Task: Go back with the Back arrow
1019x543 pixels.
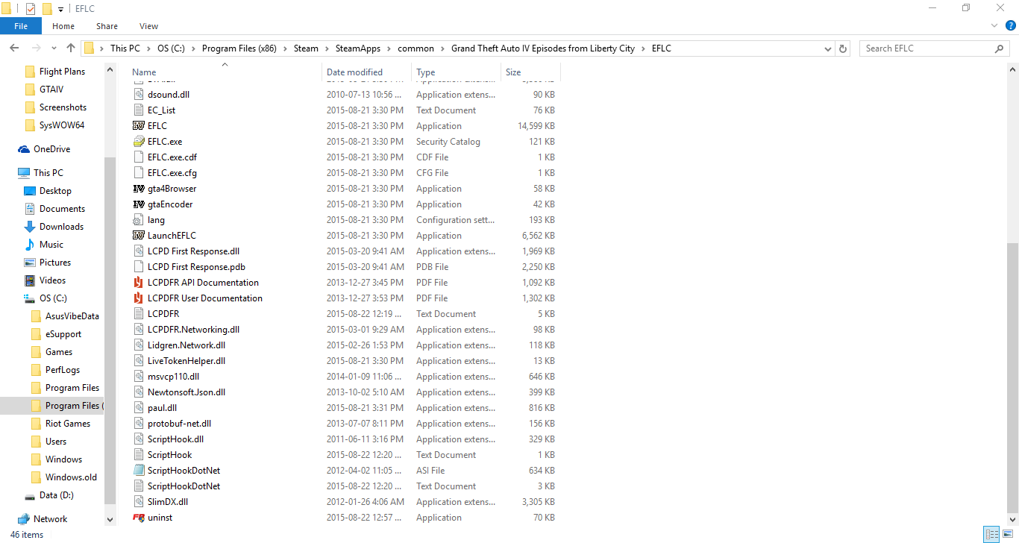Action: 13,48
